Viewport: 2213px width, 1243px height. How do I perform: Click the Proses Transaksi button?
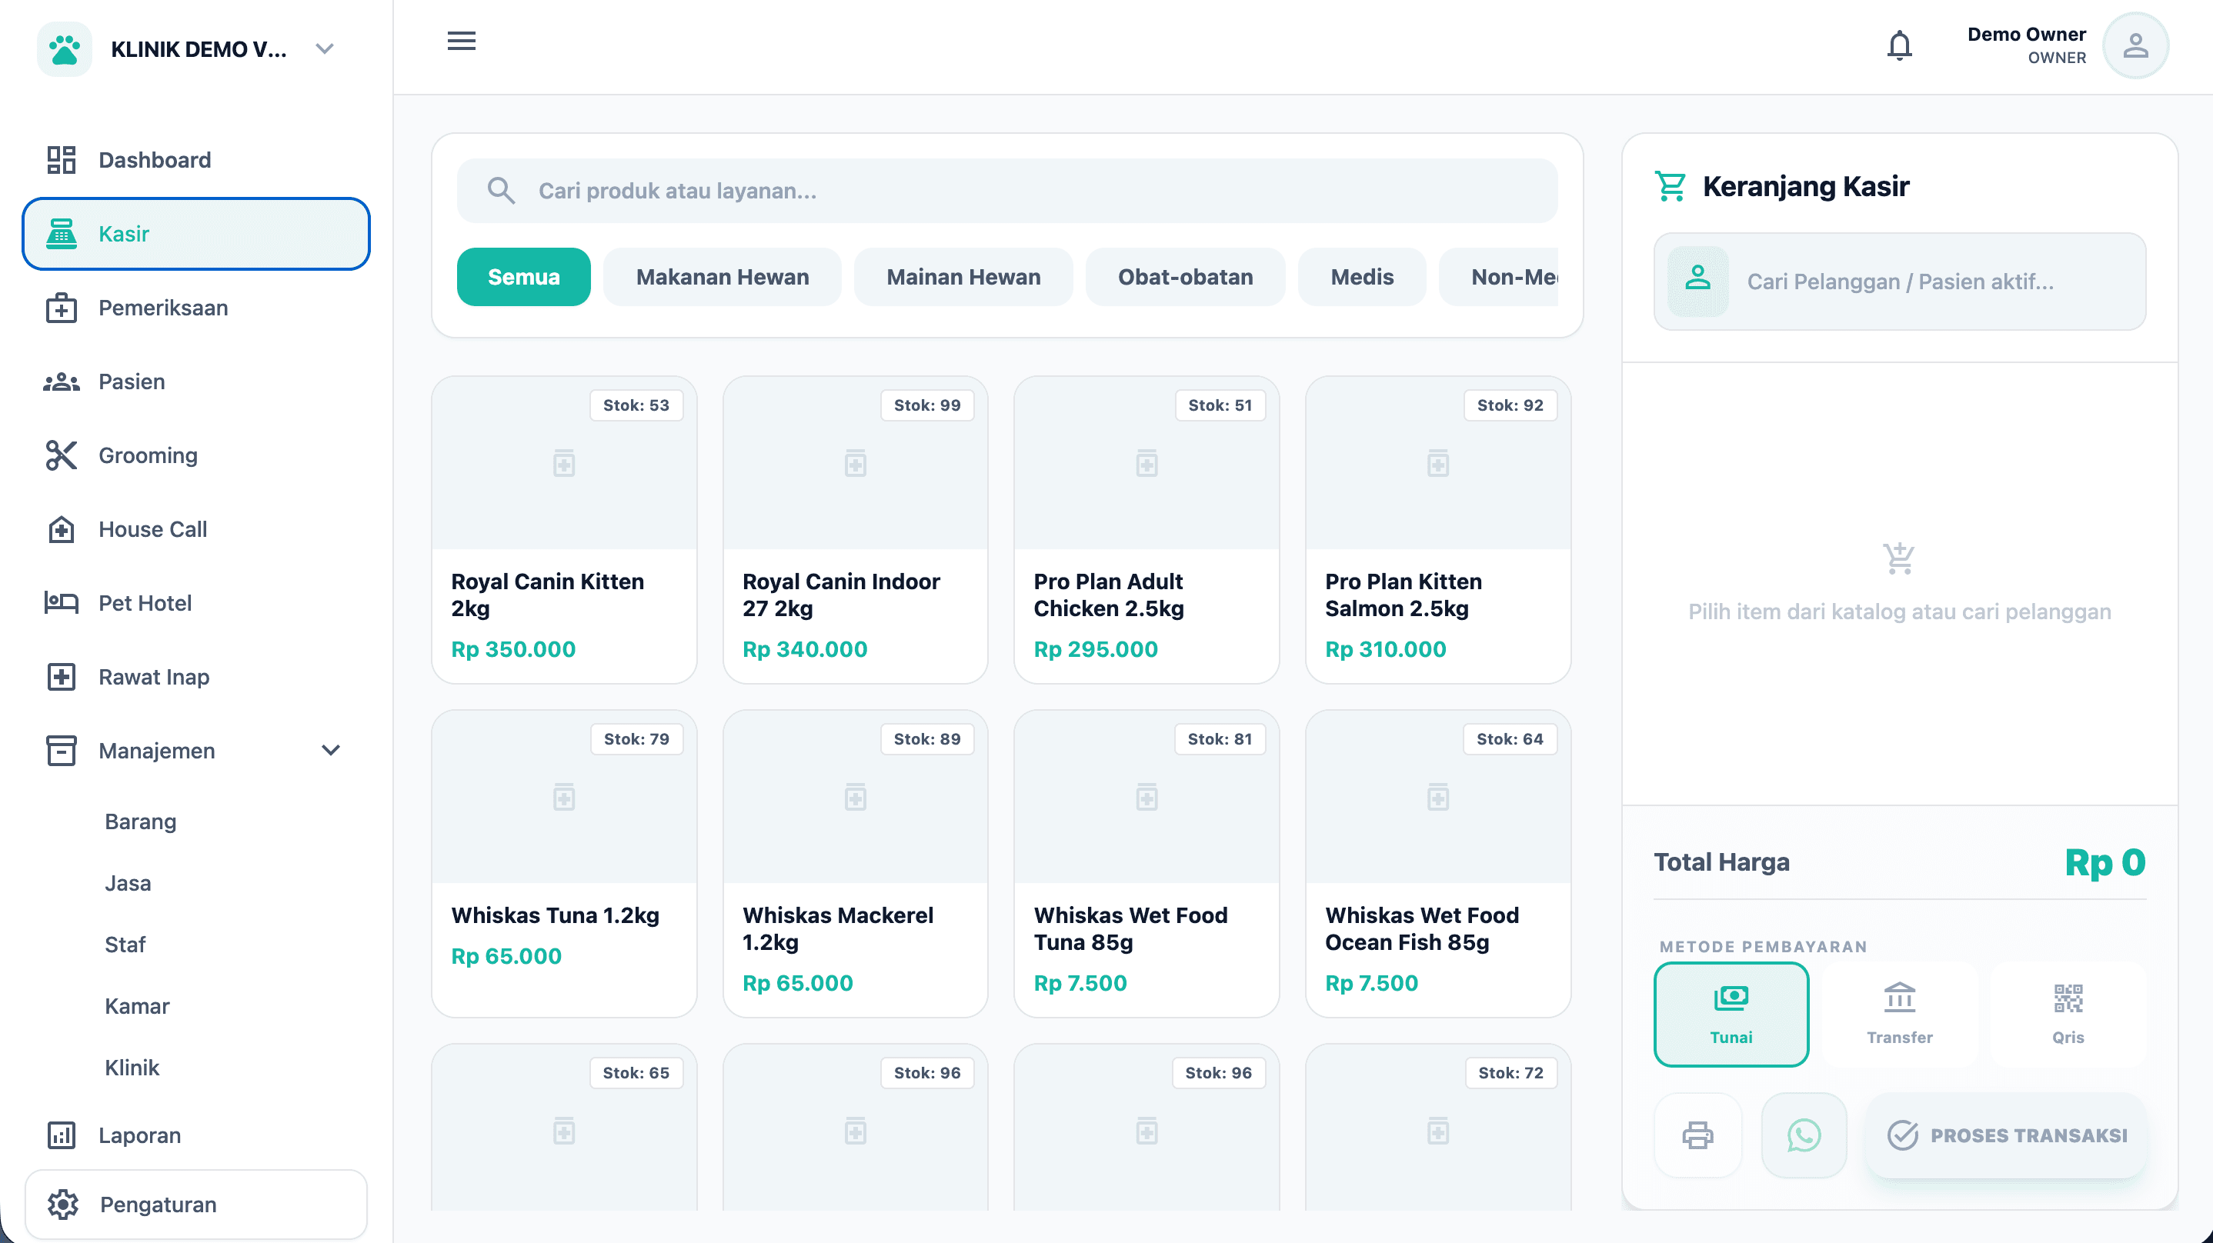(x=2006, y=1135)
